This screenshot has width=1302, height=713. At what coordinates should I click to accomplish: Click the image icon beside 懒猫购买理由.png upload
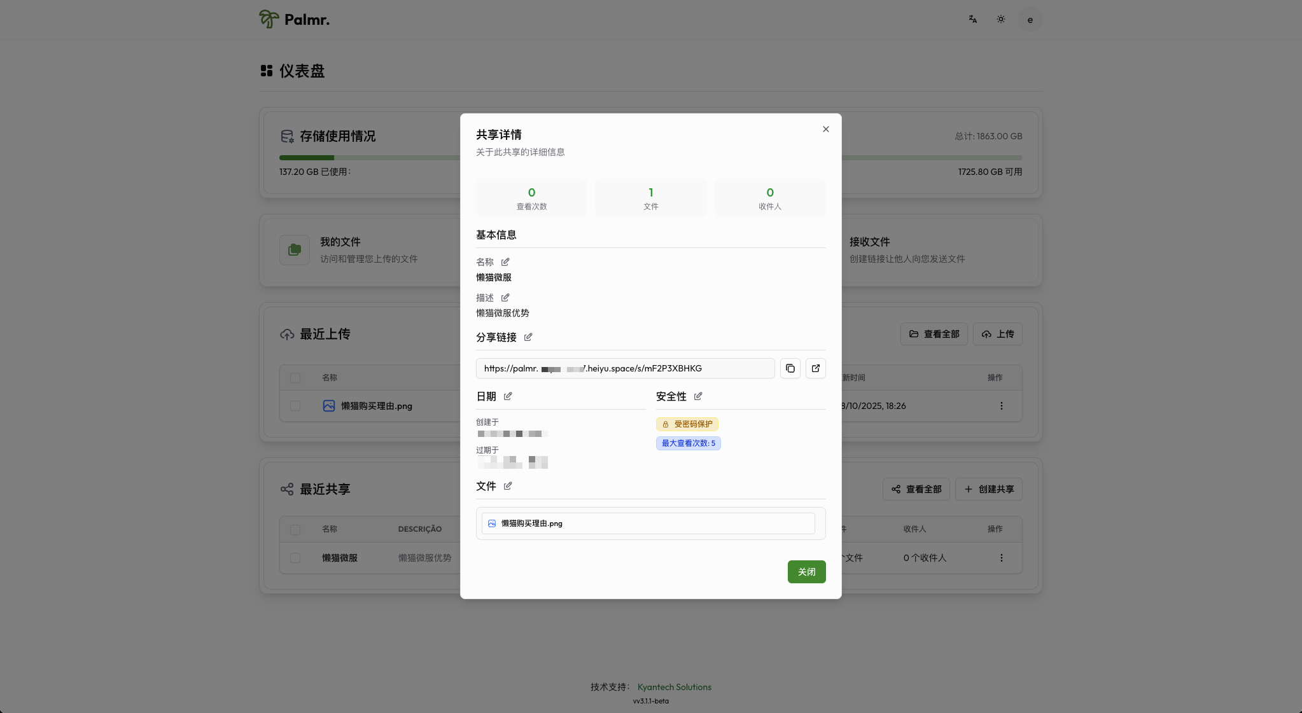(329, 406)
